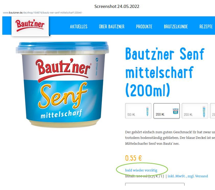The width and height of the screenshot is (215, 190).
Task: Navigate to BRUTZELKUNDE section
Action: point(176,27)
